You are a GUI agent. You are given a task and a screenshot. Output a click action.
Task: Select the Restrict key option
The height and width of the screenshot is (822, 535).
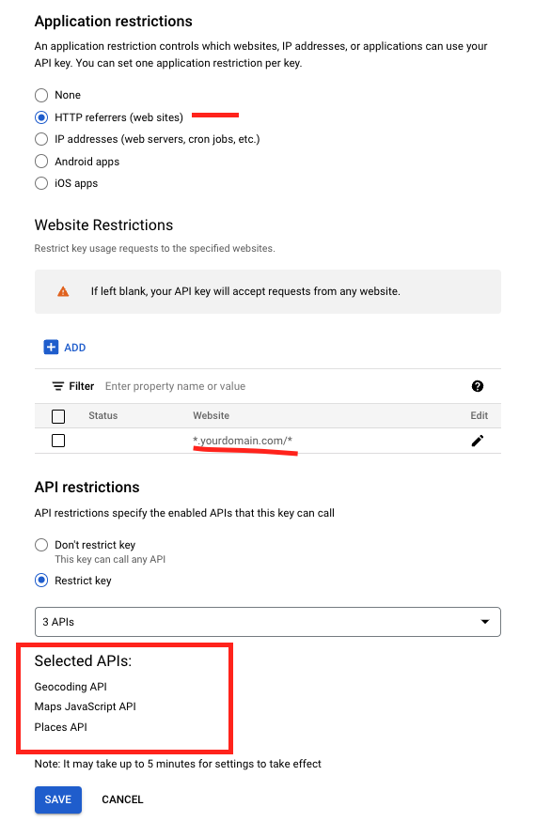point(41,581)
